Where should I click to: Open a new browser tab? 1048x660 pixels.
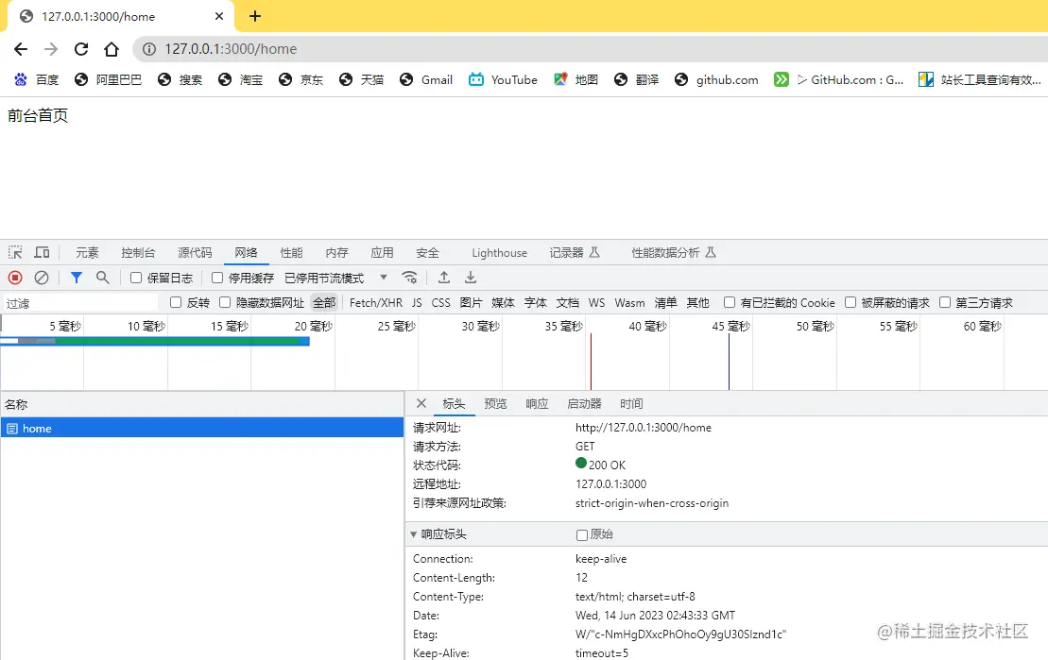254,16
